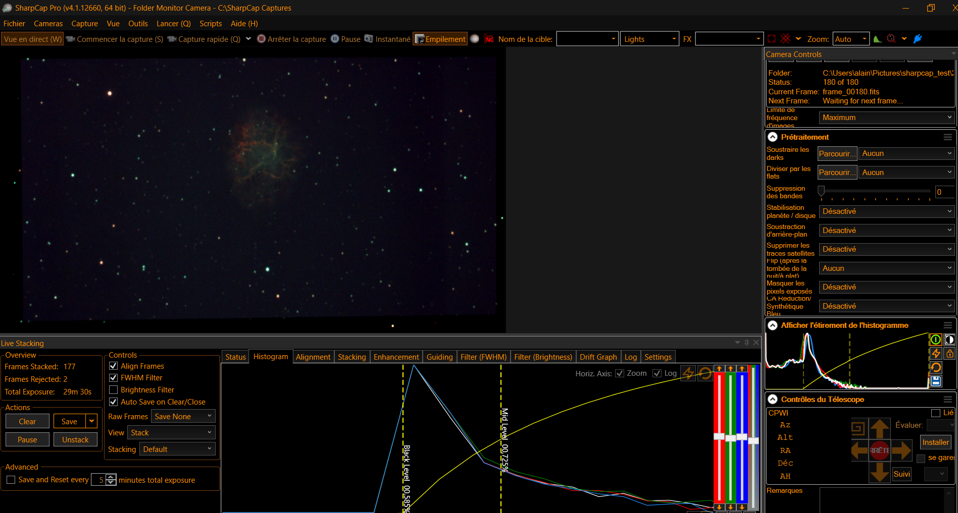Reset stretch in Live Stacking histogram

point(705,373)
